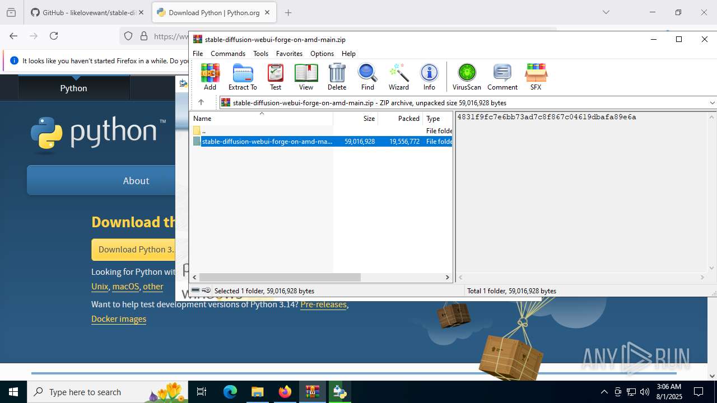Click the Delete trash can icon
Viewport: 717px width, 403px height.
pyautogui.click(x=337, y=77)
